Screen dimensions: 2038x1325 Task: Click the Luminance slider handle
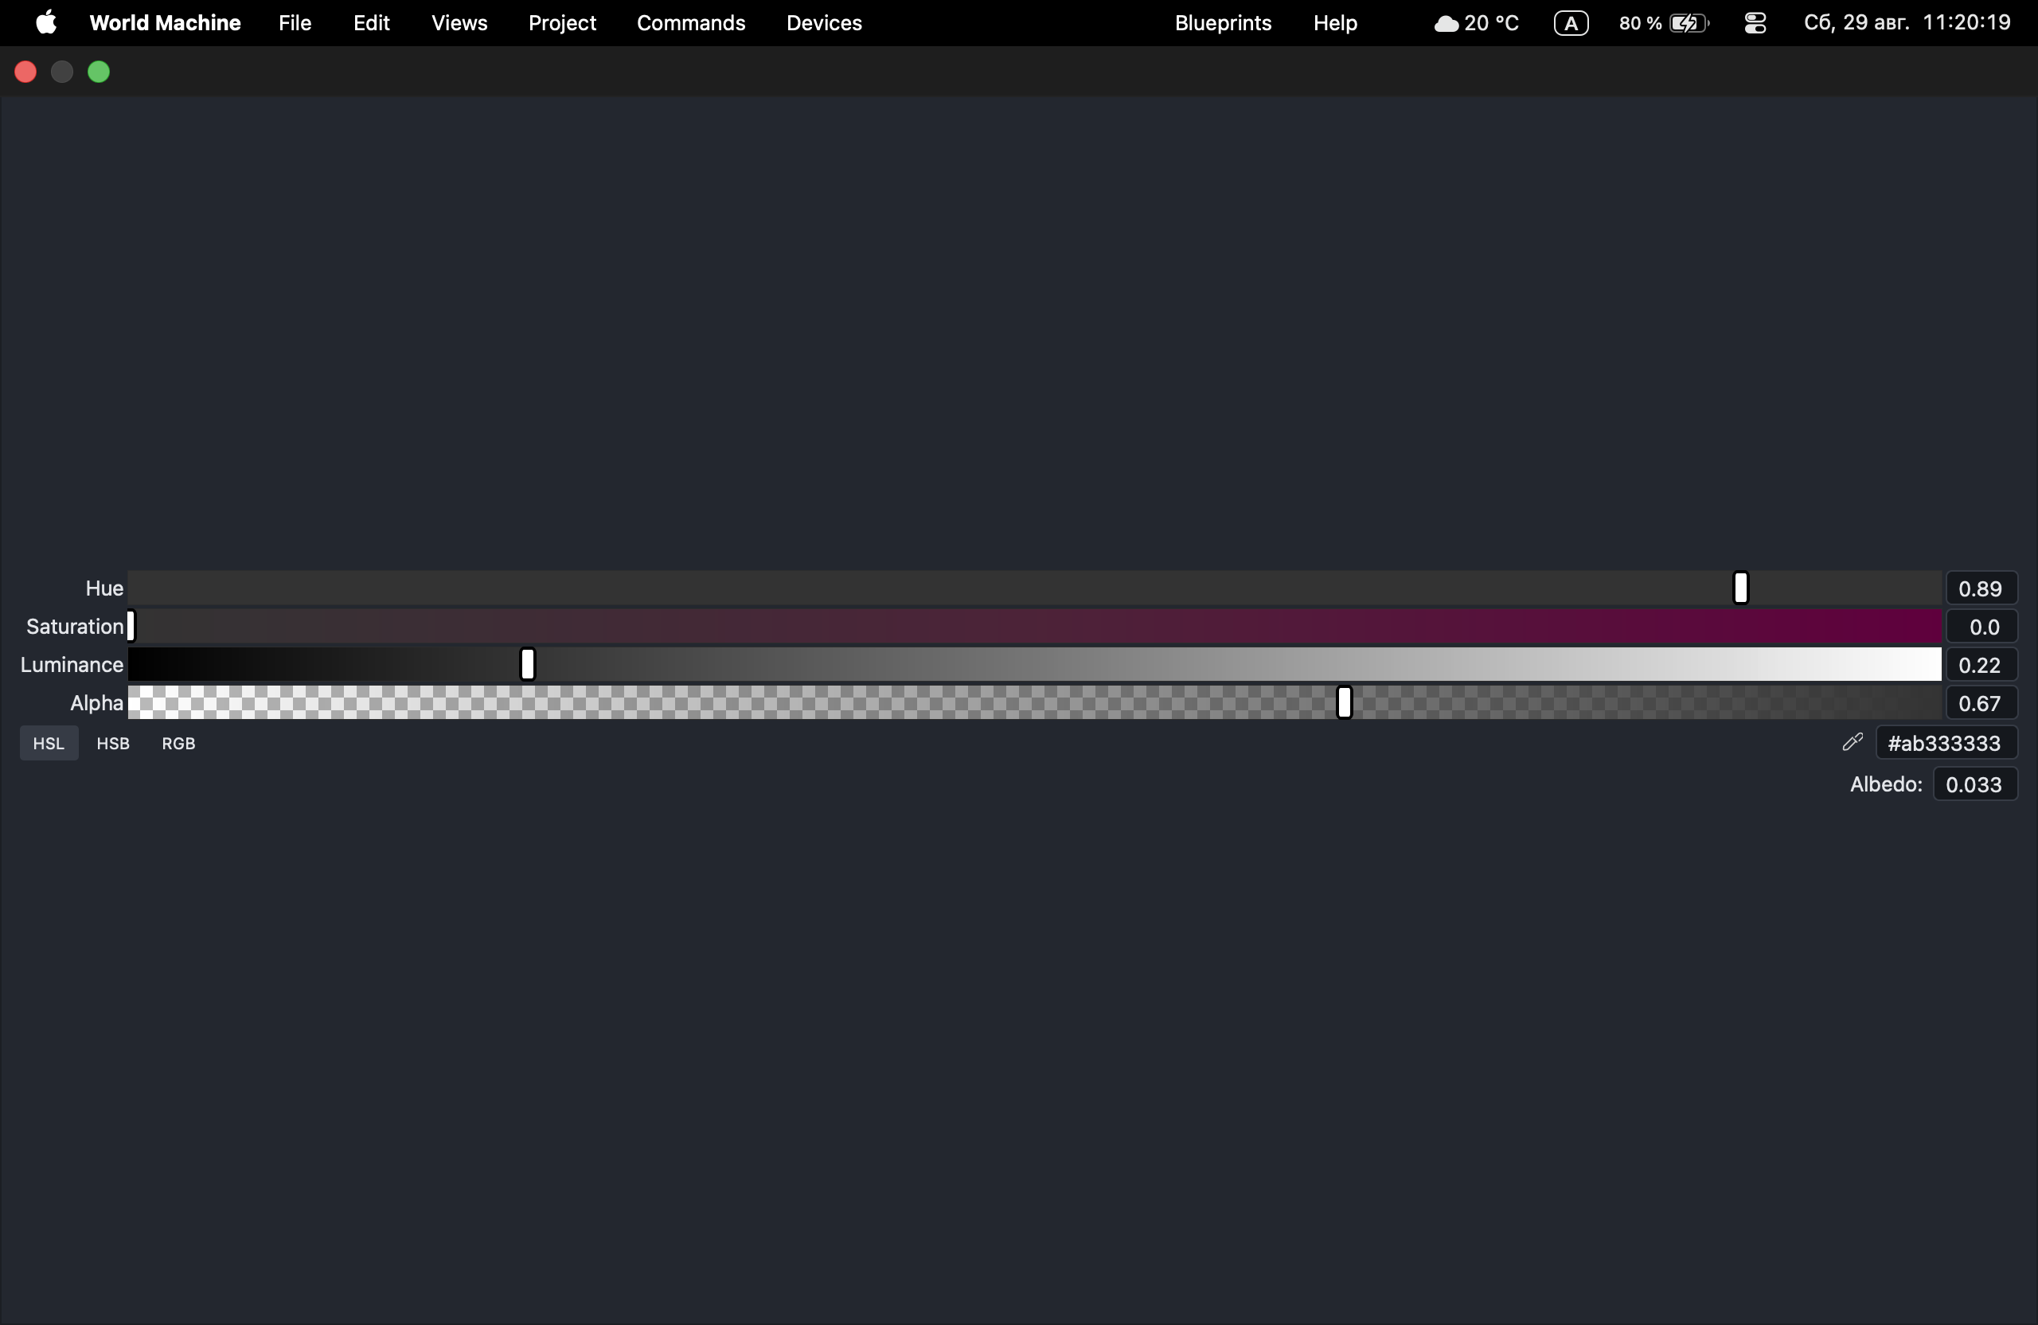click(528, 665)
